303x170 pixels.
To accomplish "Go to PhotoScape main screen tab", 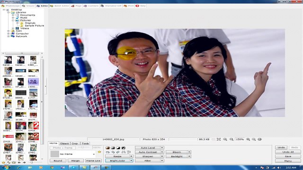I will click(x=10, y=6).
